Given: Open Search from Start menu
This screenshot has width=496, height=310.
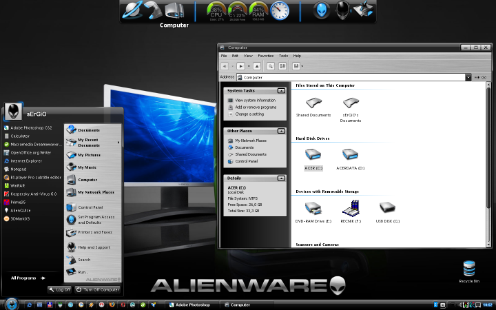Looking at the screenshot, I should 79,260.
